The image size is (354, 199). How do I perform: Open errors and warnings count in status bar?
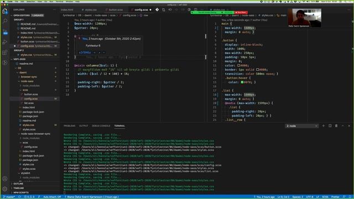coord(29,197)
